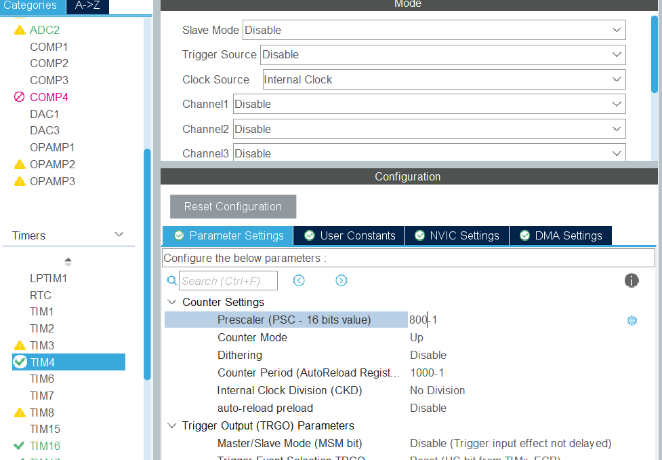Select OPAMP1 in the list

[52, 147]
